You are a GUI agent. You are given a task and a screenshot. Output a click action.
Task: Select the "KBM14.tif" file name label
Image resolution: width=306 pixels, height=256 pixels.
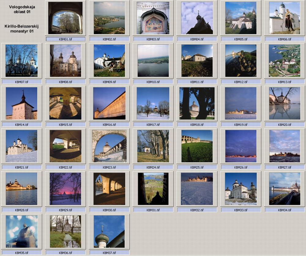pyautogui.click(x=22, y=125)
